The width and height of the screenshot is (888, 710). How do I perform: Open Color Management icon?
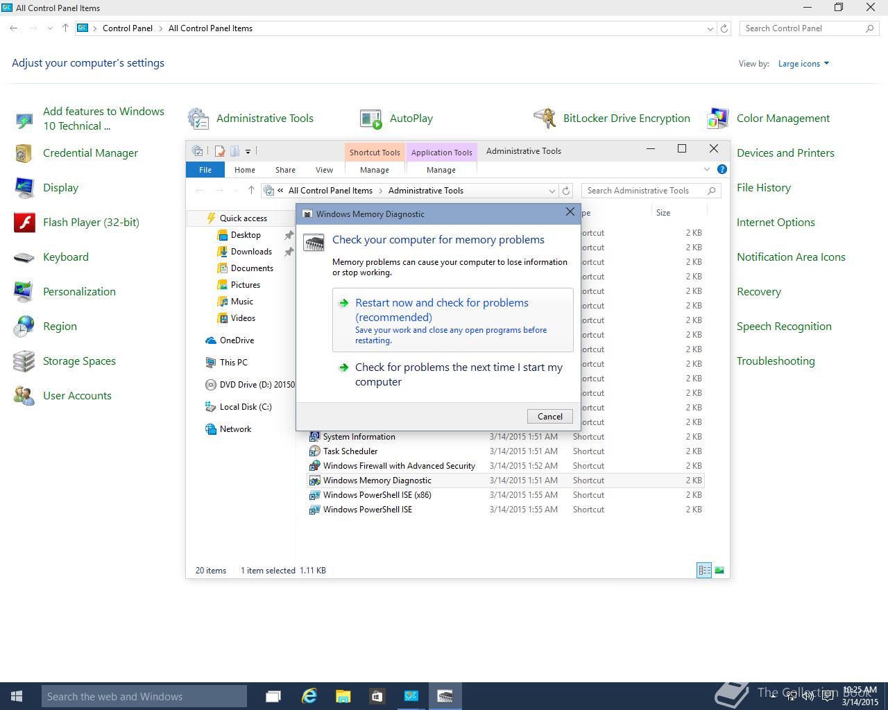[718, 119]
